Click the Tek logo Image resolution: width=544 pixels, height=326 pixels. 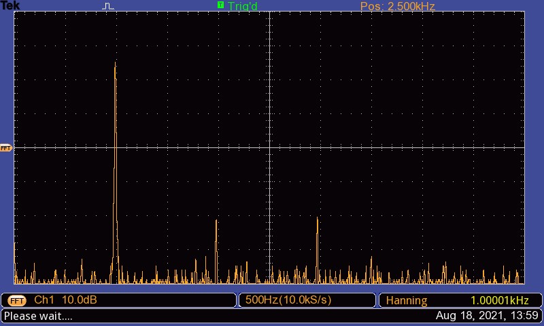pos(10,5)
